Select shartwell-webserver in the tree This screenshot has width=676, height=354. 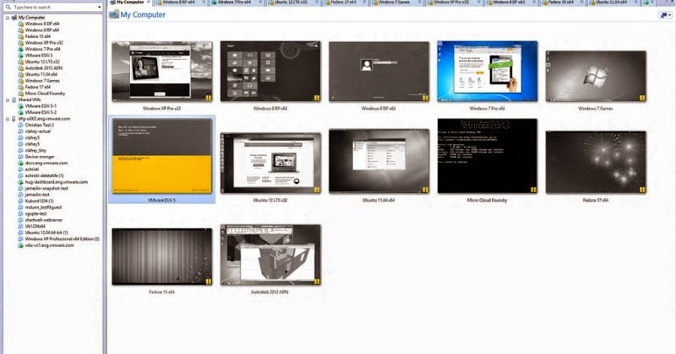pos(44,220)
